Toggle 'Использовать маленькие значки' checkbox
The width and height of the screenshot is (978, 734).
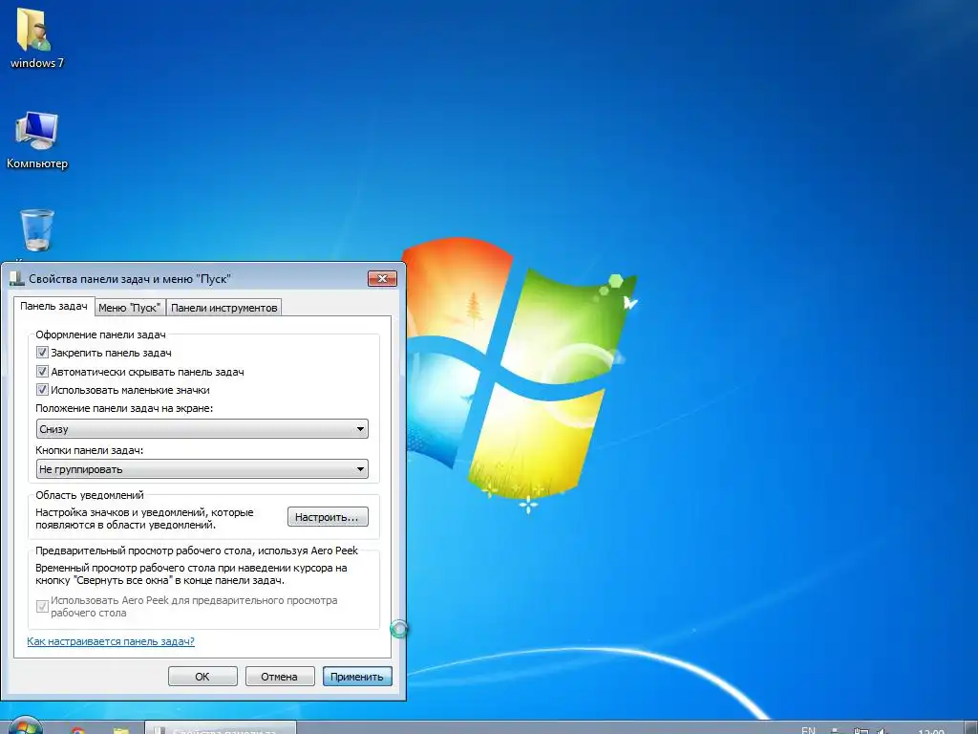[x=42, y=390]
